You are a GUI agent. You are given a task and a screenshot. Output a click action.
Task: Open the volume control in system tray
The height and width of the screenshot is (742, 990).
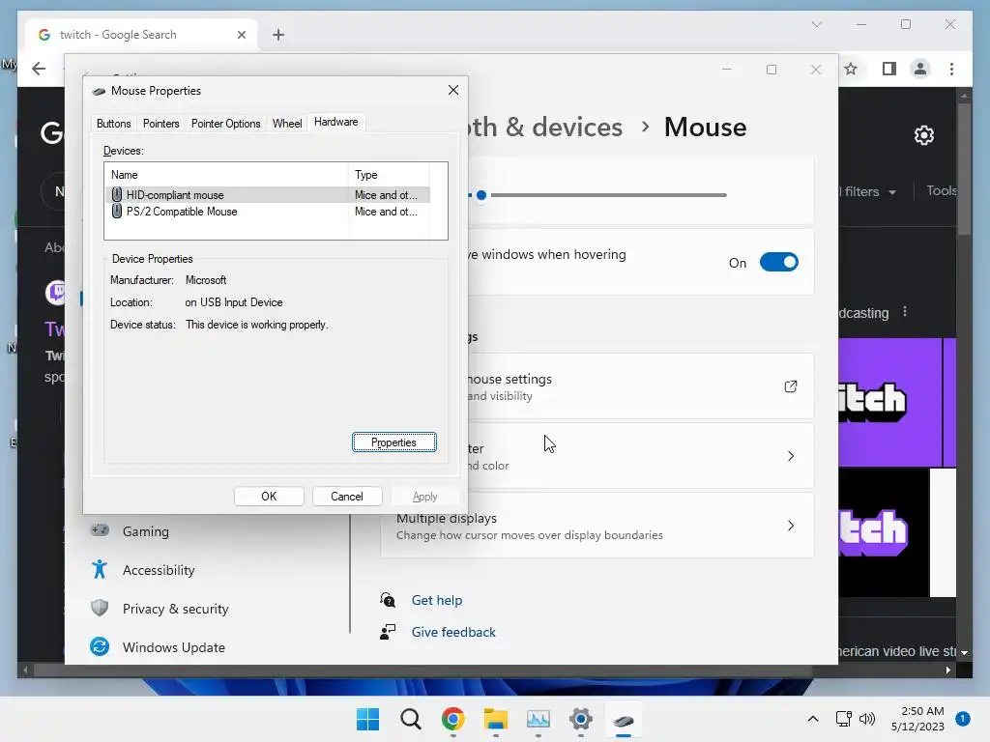(x=867, y=719)
